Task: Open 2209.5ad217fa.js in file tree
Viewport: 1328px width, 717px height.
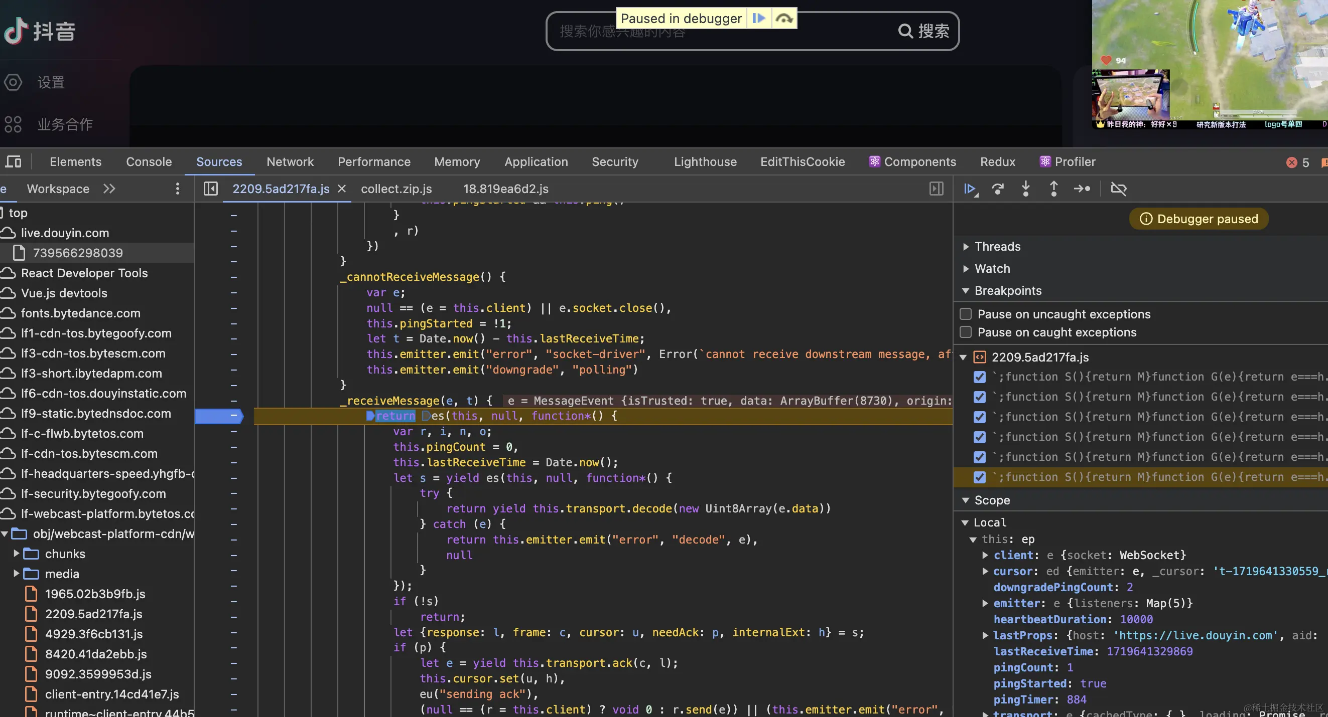Action: [x=93, y=614]
